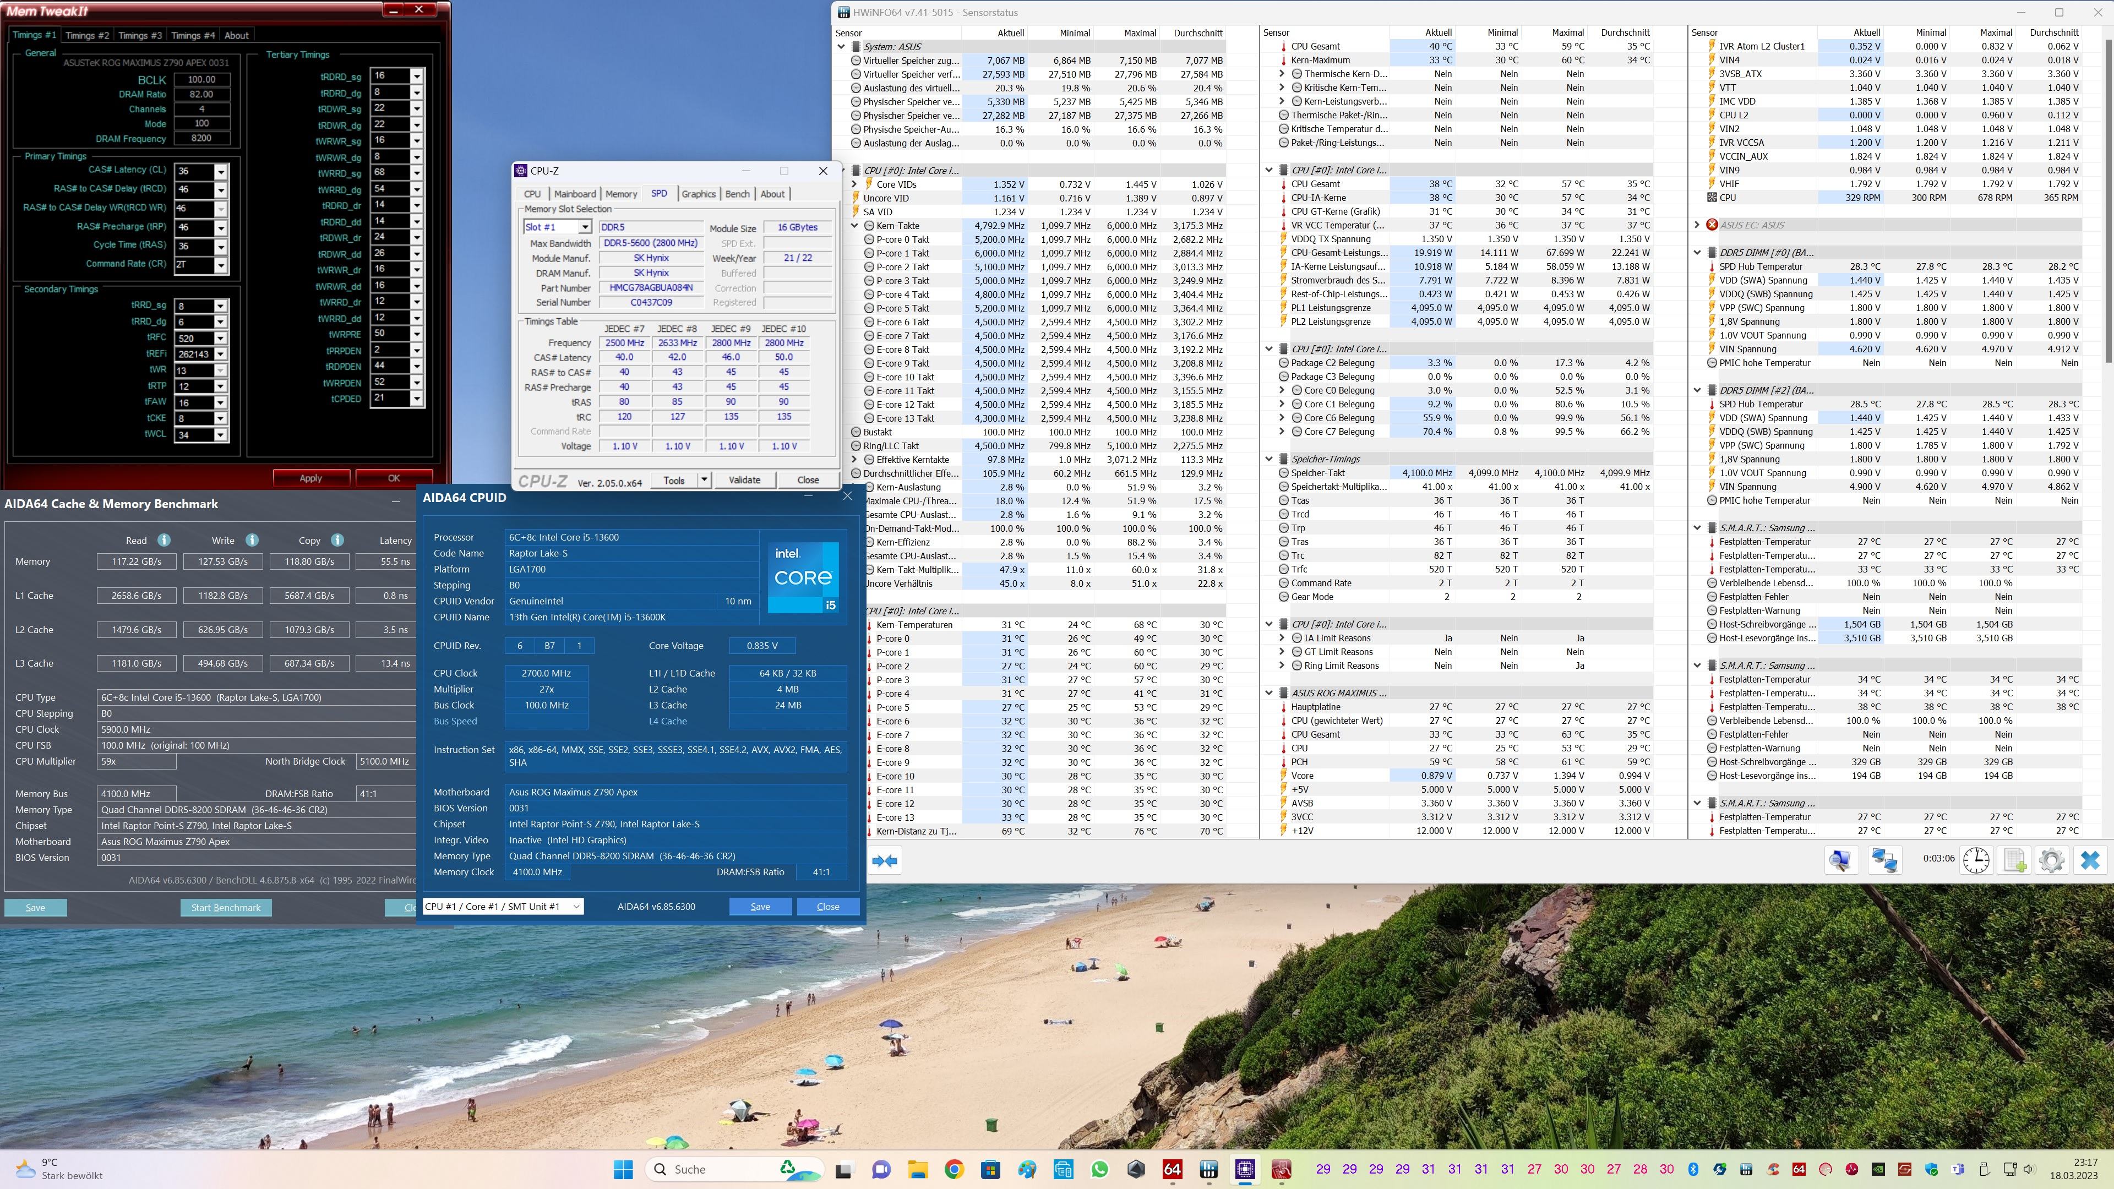Collapse the Speicher-Timings sensor group
Screen dimensions: 2114x1189
click(1269, 459)
